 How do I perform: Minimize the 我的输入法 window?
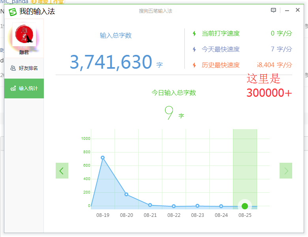(287, 11)
